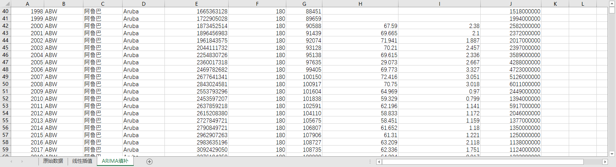Viewport: 616px width, 167px height.
Task: Click cell value 29.073
Action: [x=360, y=62]
